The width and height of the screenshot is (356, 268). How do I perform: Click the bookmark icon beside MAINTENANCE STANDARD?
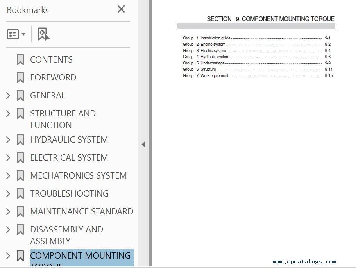(x=20, y=211)
